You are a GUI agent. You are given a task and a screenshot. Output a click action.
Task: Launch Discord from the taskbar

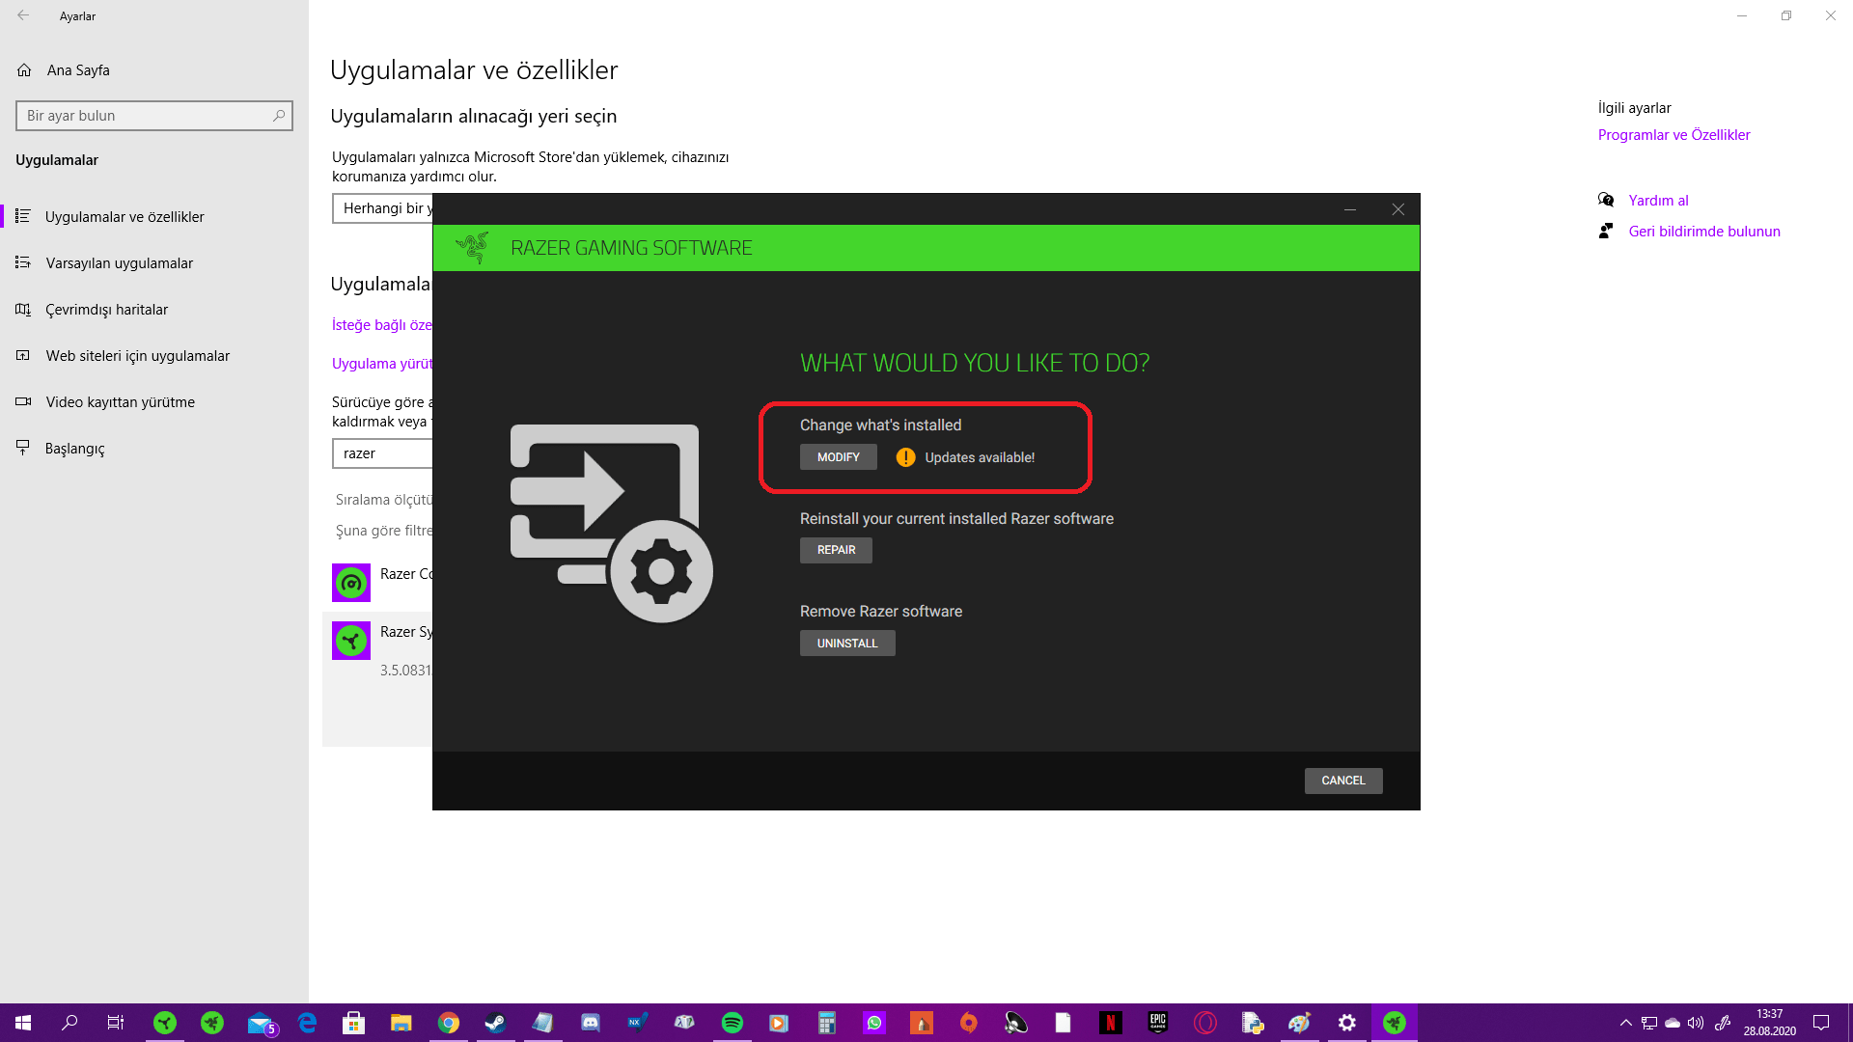click(x=591, y=1023)
